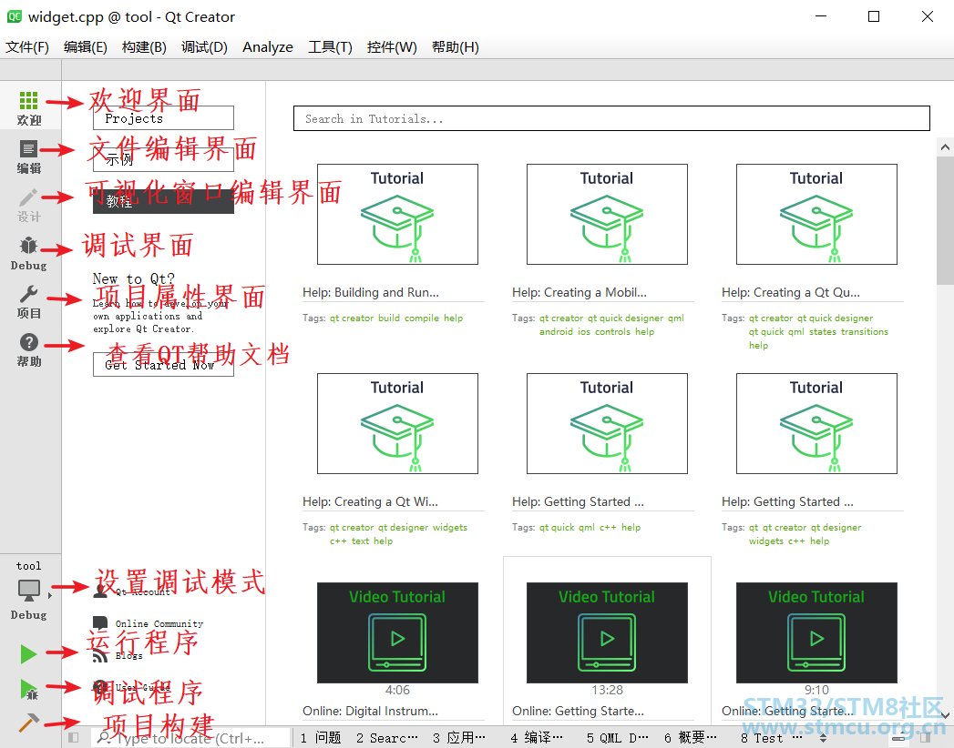
Task: Open the Analyze menu
Action: pyautogui.click(x=268, y=46)
